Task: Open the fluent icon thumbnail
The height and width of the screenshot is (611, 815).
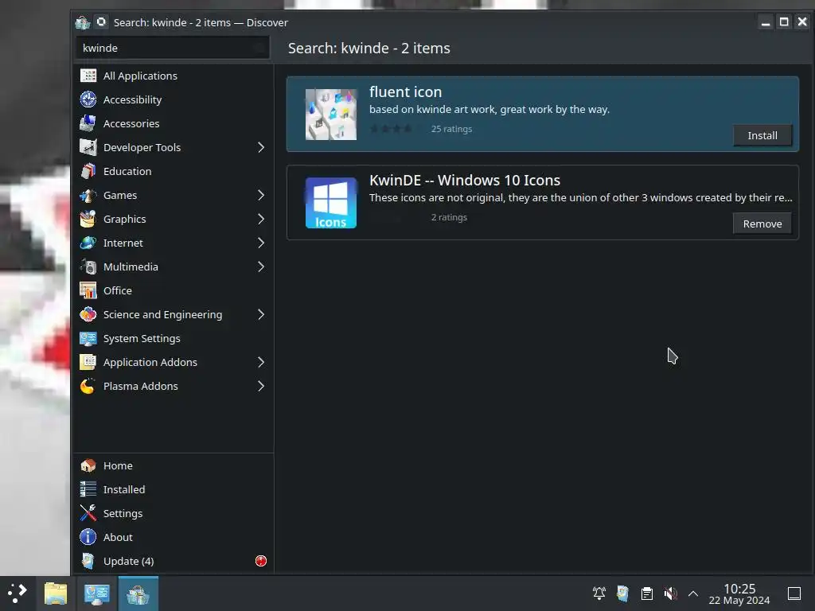Action: (x=331, y=115)
